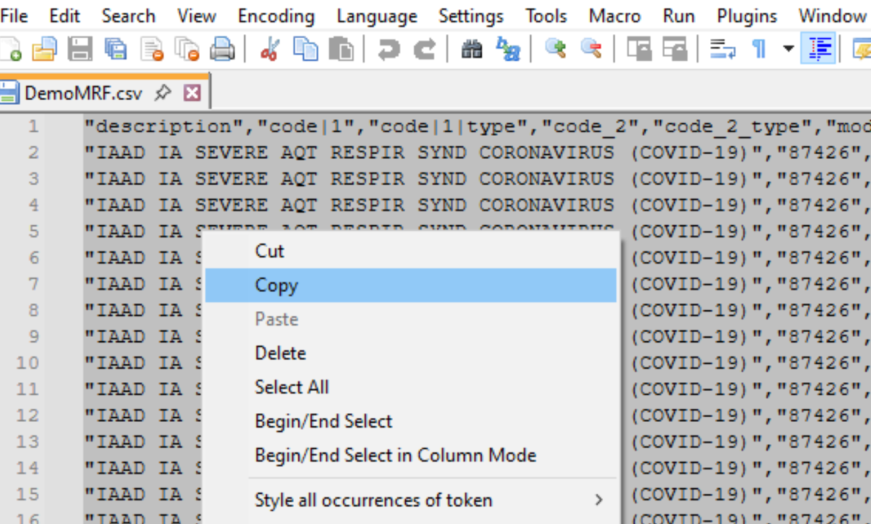Toggle Synchronize Vertical Scrolling icon
871x524 pixels.
pyautogui.click(x=639, y=49)
